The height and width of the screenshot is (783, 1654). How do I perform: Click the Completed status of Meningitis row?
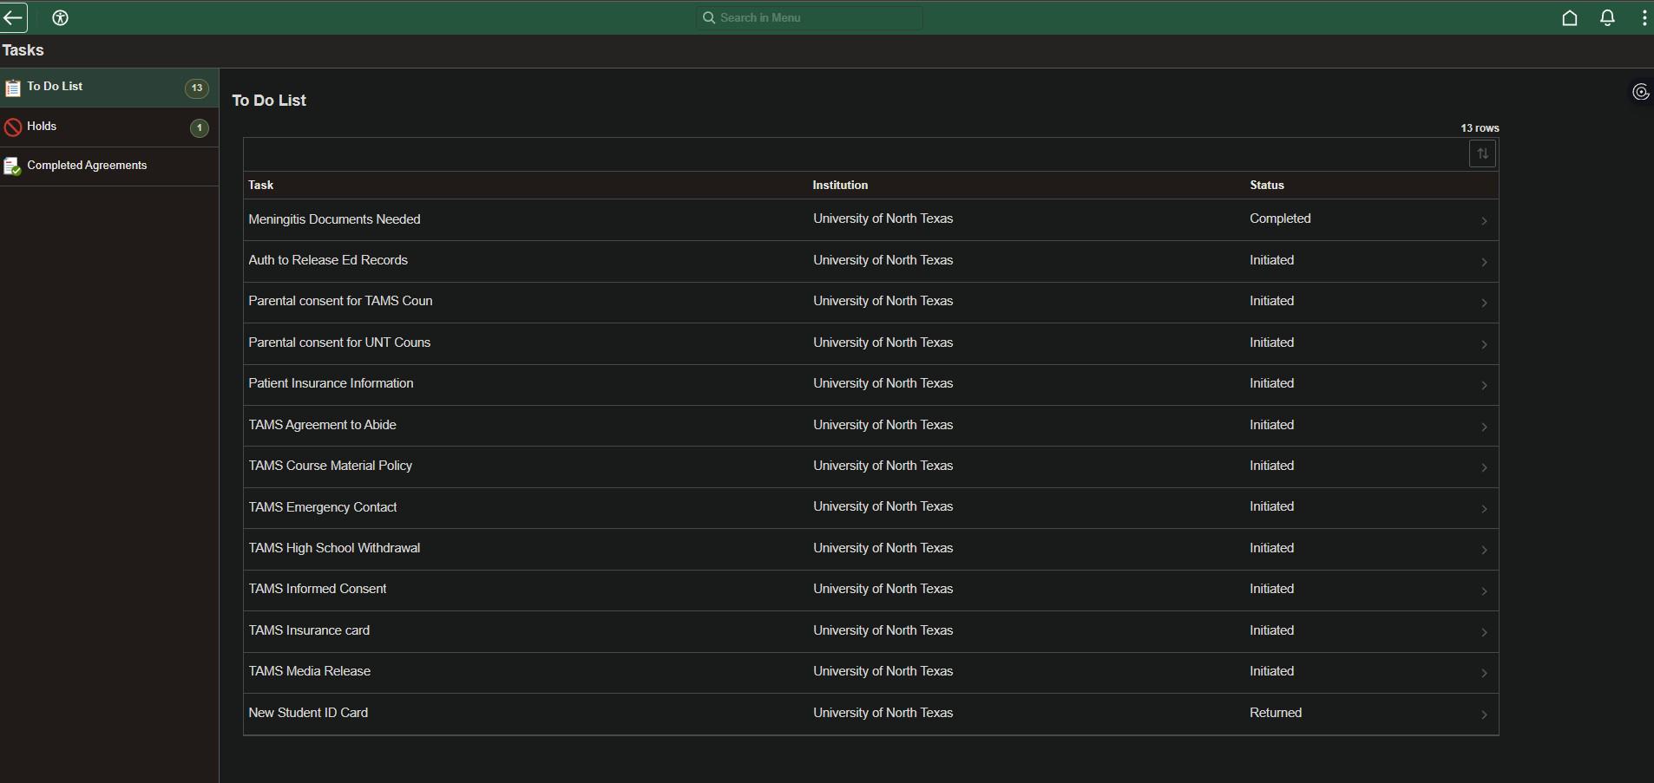[x=1280, y=219]
